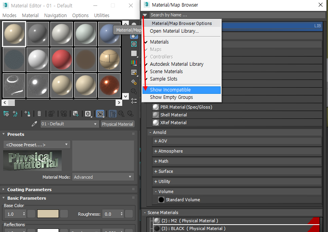The height and width of the screenshot is (232, 328).
Task: Click the Make Unique icon
Action: click(x=64, y=114)
